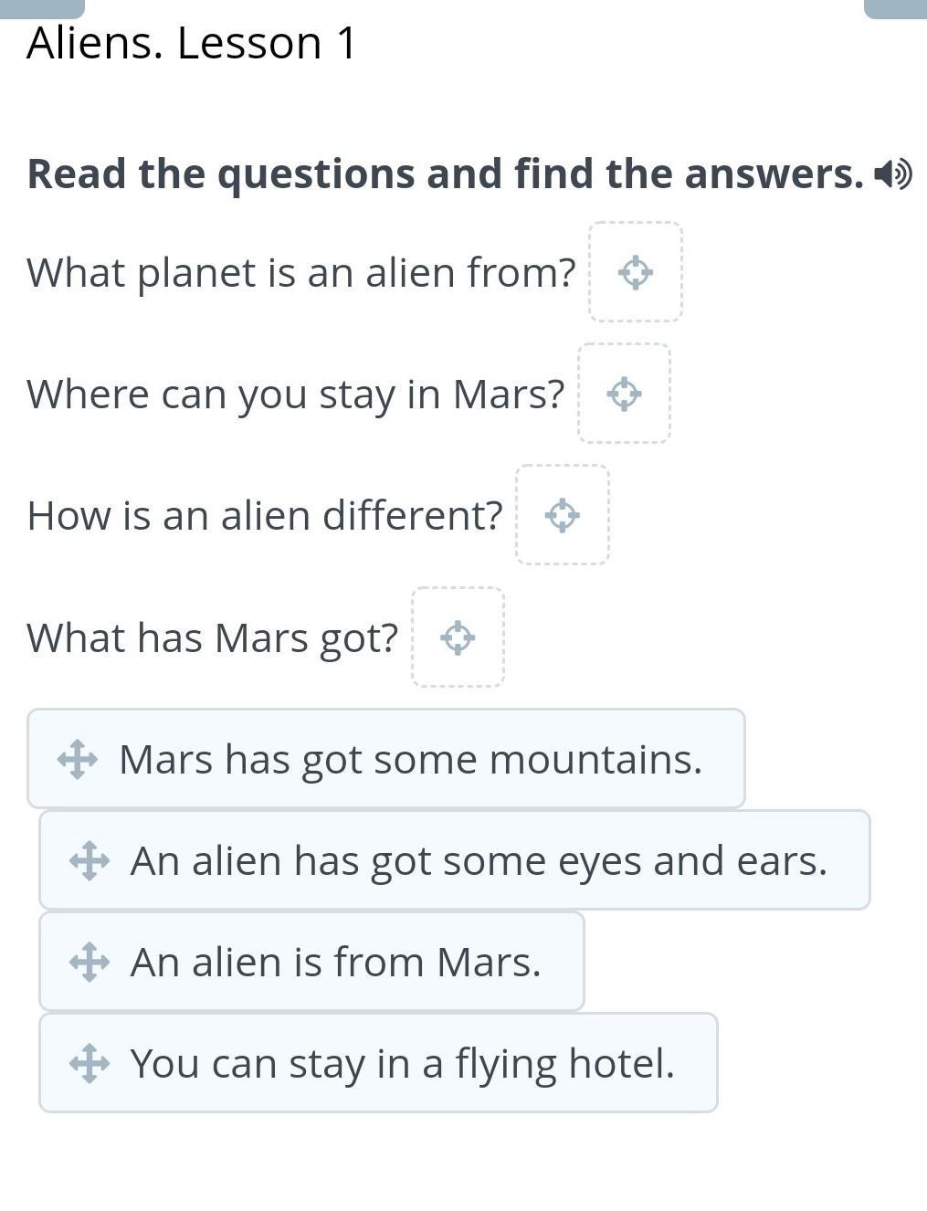Select answer card 'Mars has got some mountains.'
The height and width of the screenshot is (1211, 927).
click(x=411, y=759)
